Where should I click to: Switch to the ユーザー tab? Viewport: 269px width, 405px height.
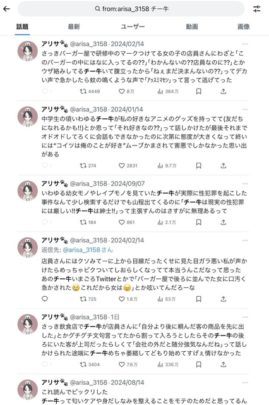[x=133, y=27]
